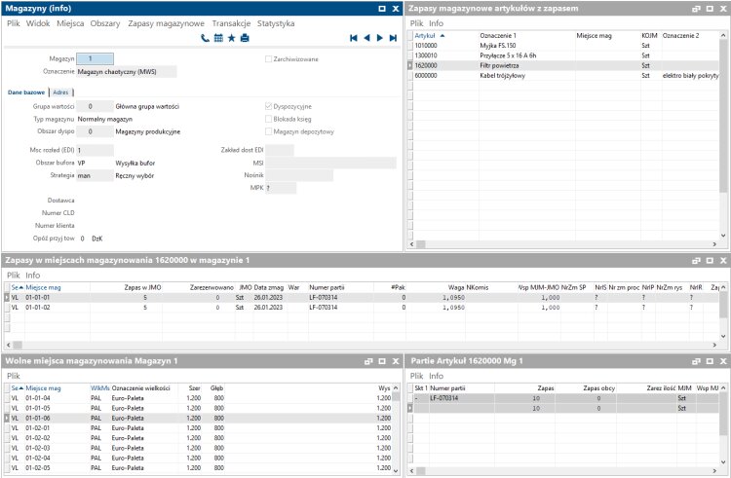Viewport: 731px width, 478px height.
Task: Click the Msc rozład (EDI) field
Action: 95,150
